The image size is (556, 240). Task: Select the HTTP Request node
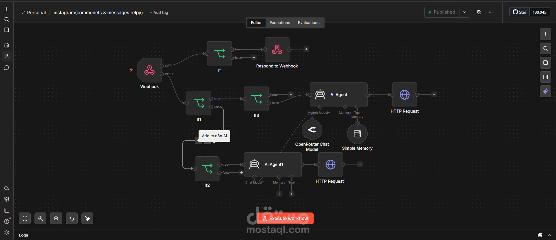coord(405,95)
